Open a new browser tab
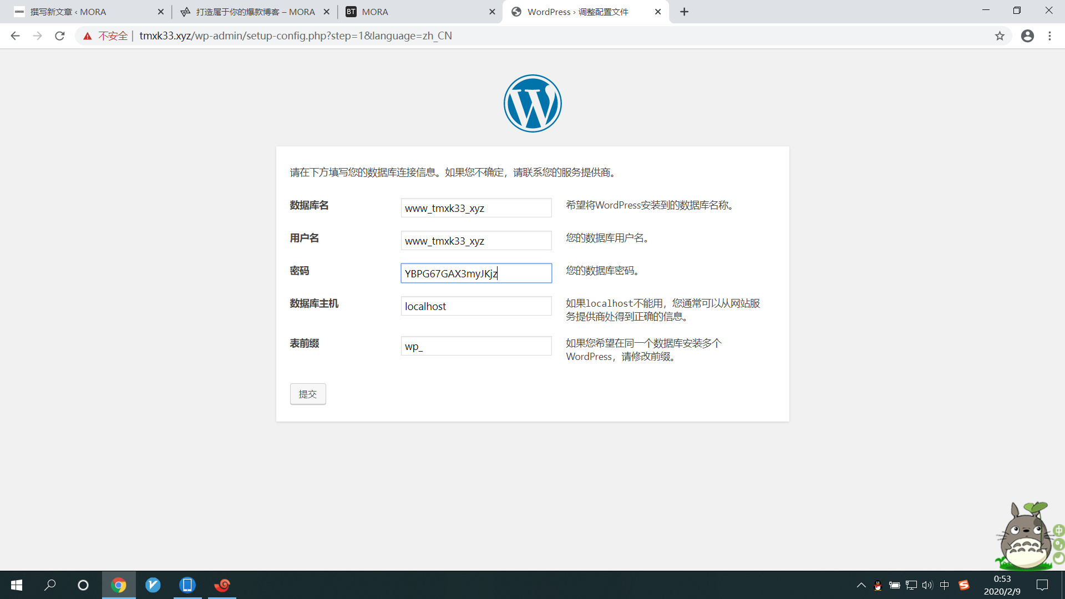 684,12
